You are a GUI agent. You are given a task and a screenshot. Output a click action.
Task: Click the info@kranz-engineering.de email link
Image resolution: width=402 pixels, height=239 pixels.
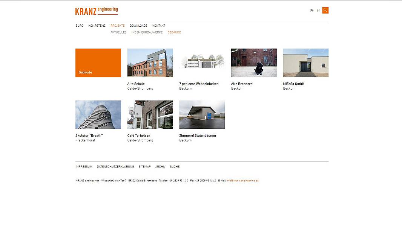pyautogui.click(x=242, y=181)
